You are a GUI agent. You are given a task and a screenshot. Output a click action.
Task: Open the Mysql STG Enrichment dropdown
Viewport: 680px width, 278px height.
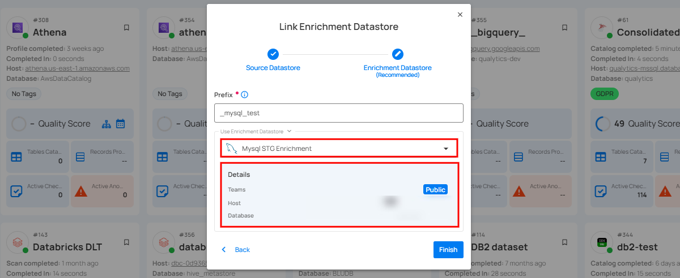point(339,149)
